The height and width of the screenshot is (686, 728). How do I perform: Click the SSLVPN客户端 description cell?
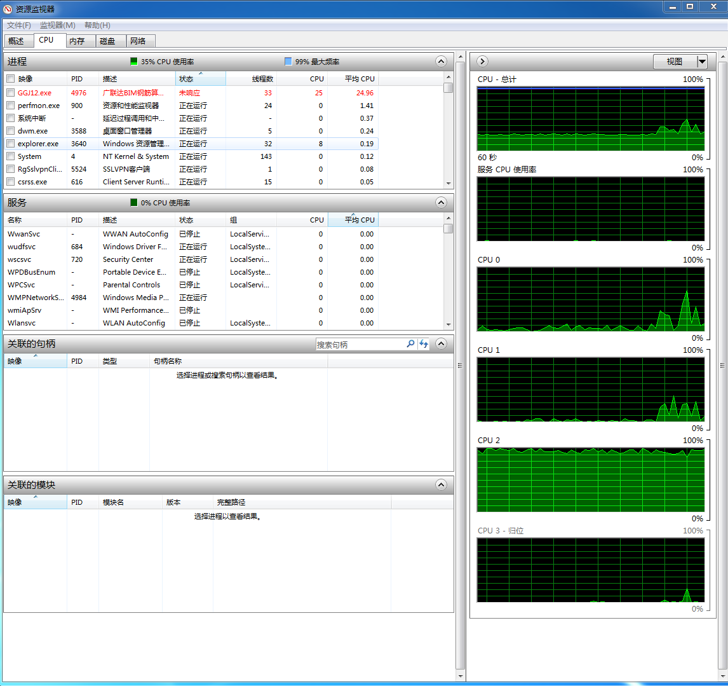126,169
